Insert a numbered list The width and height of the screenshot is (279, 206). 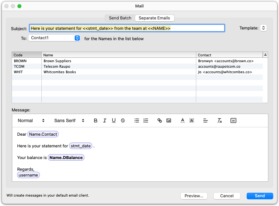point(146,120)
